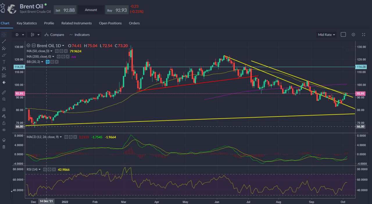Open the Orders tab
Screen dimensions: 372x204
pos(134,23)
